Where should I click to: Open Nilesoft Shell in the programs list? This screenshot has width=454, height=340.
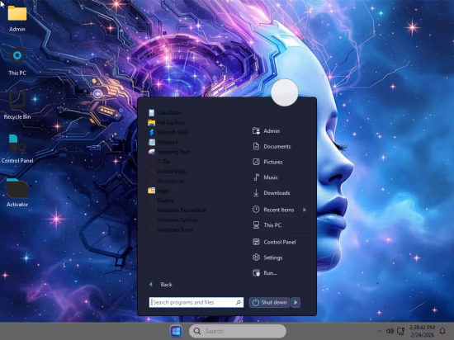pyautogui.click(x=168, y=132)
